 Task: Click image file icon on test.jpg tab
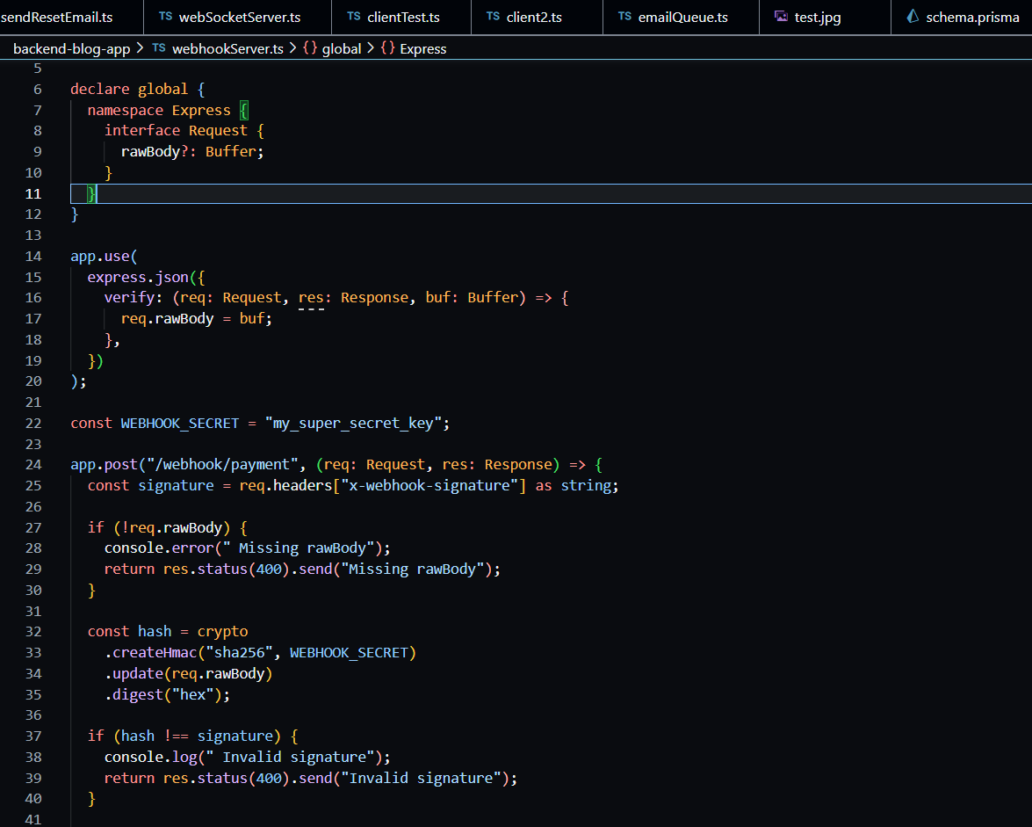(x=781, y=17)
